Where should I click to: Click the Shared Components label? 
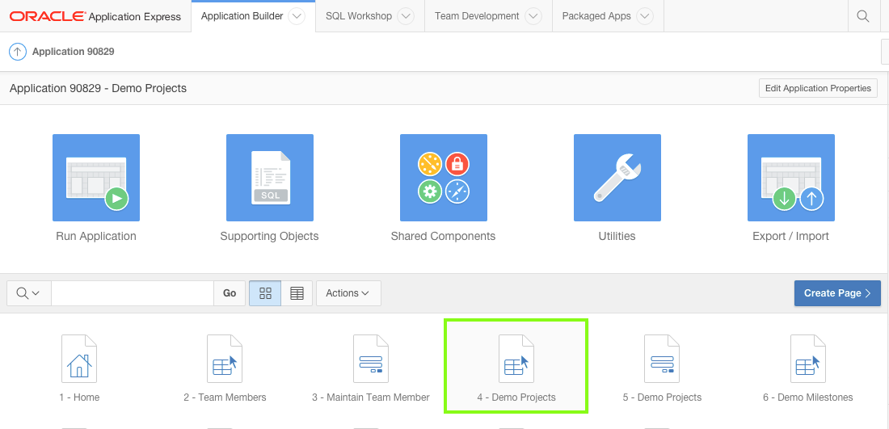click(x=444, y=237)
